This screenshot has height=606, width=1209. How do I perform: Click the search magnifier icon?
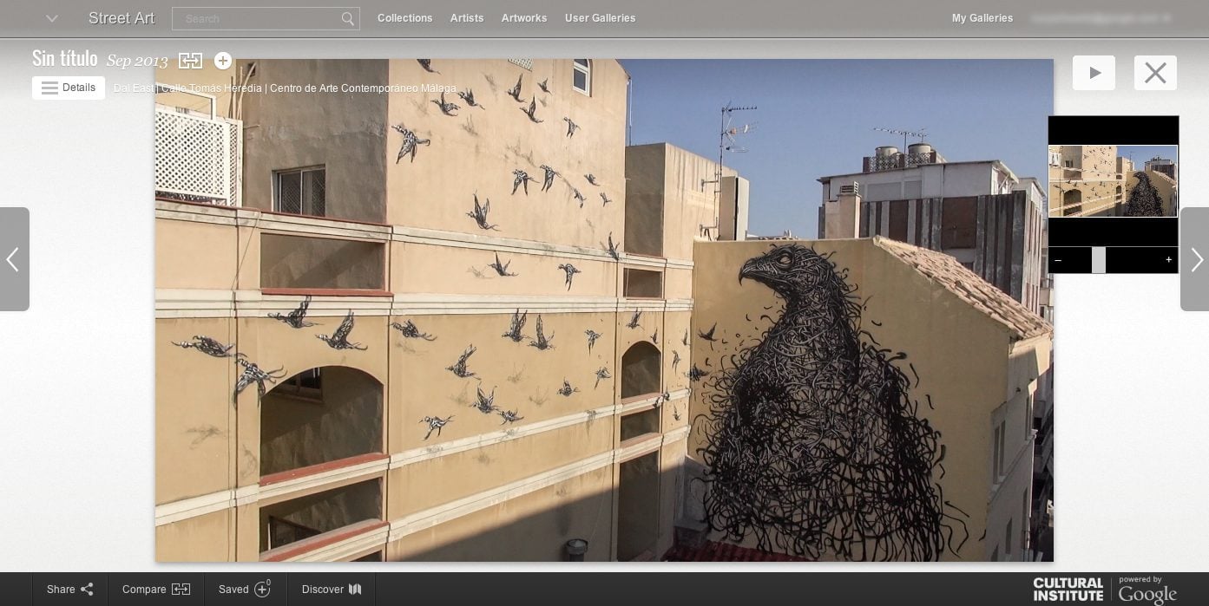[347, 18]
